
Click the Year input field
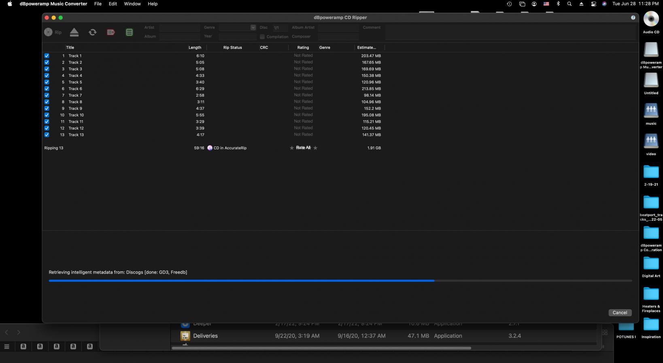(238, 36)
